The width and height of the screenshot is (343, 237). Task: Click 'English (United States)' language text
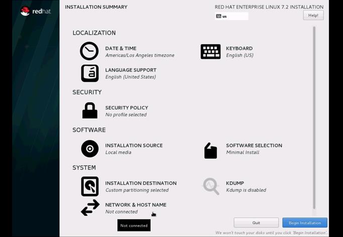131,77
